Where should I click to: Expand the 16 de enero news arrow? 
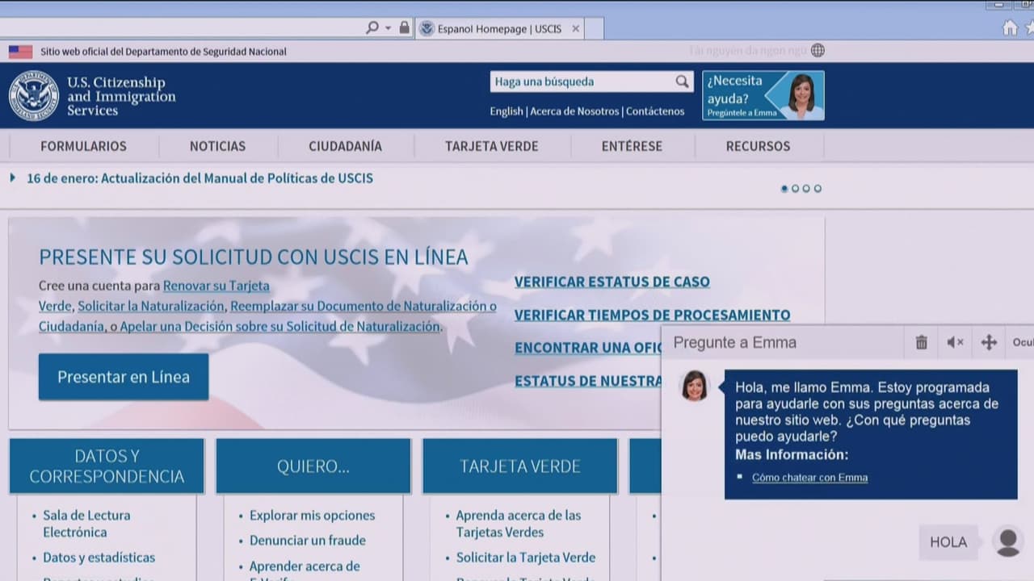coord(13,178)
